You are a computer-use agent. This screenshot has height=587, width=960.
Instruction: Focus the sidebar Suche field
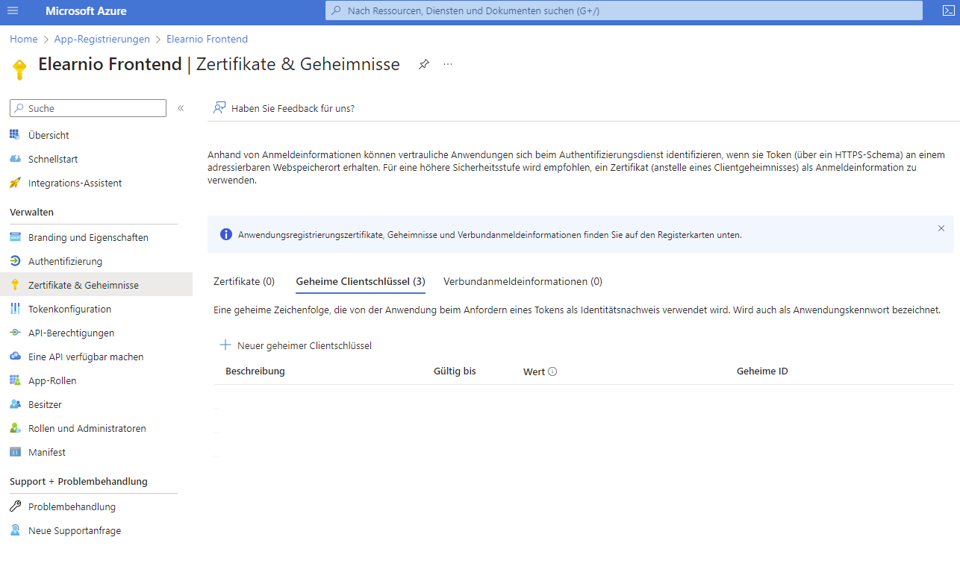tap(88, 108)
